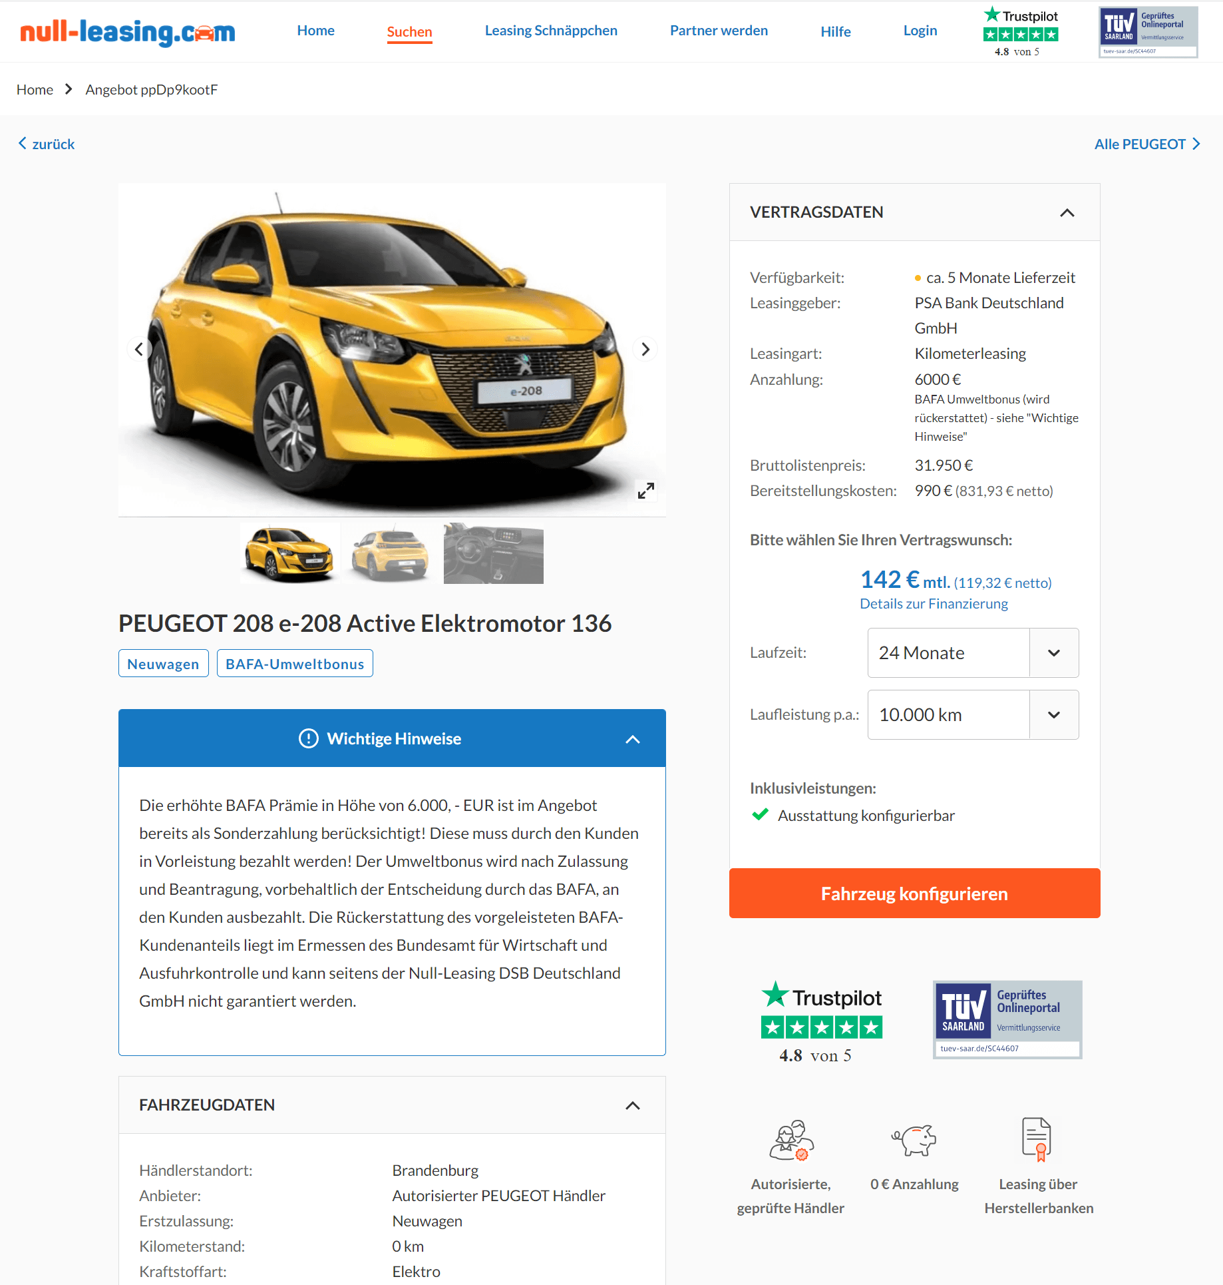Collapse the FAHRZEUGDATEN section
Image resolution: width=1223 pixels, height=1285 pixels.
point(633,1105)
